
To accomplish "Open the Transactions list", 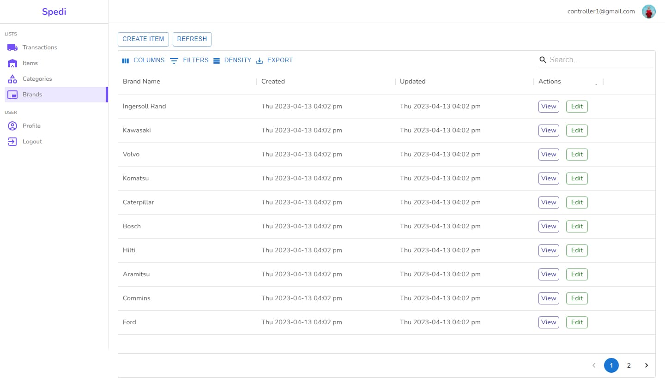I will click(x=55, y=48).
